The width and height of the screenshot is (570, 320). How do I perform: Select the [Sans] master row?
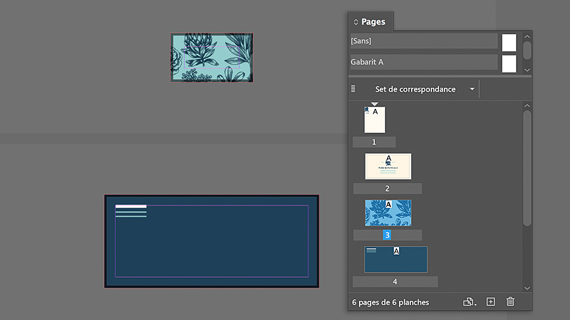424,41
